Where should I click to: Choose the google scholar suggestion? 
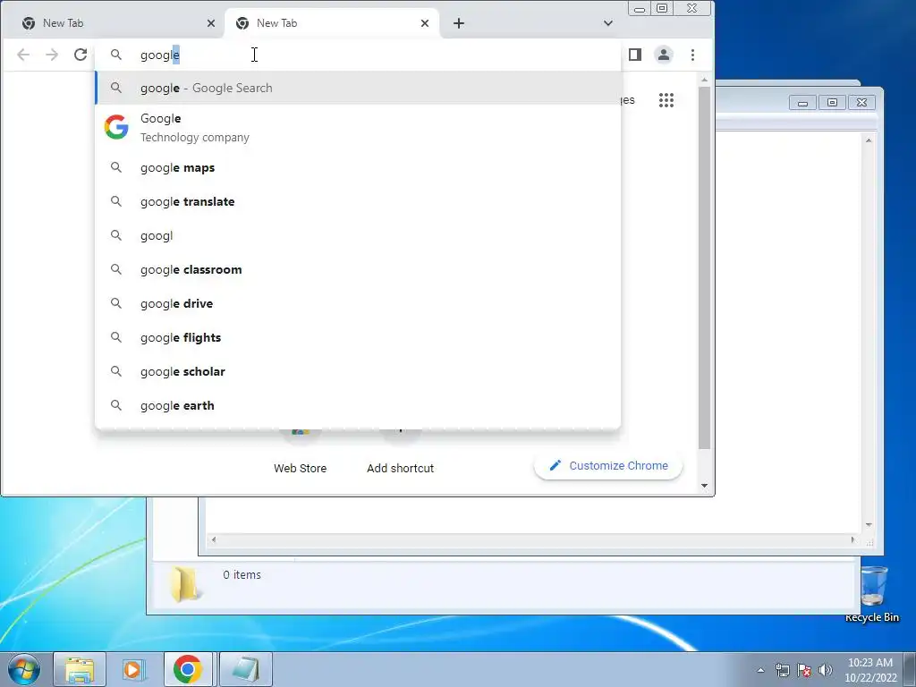pos(358,371)
